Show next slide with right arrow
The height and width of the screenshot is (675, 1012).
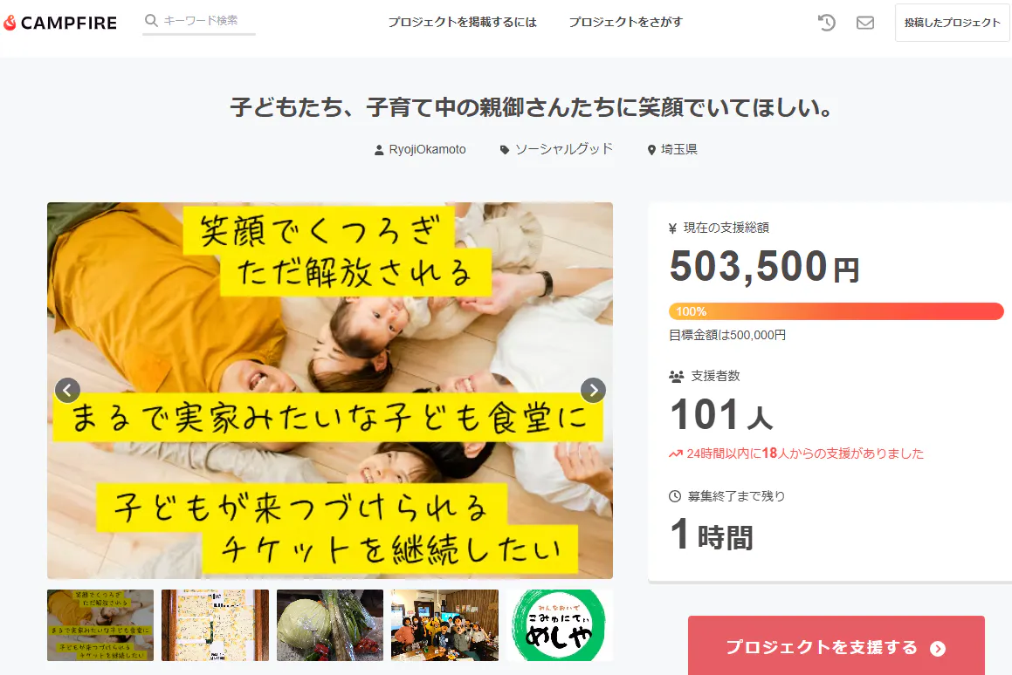coord(593,390)
